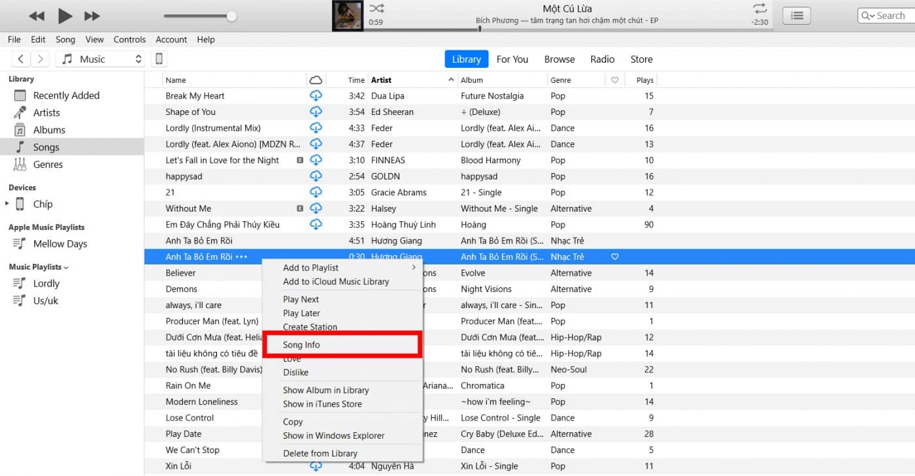This screenshot has width=915, height=476.
Task: Expand the Chíp device tree
Action: coord(7,204)
